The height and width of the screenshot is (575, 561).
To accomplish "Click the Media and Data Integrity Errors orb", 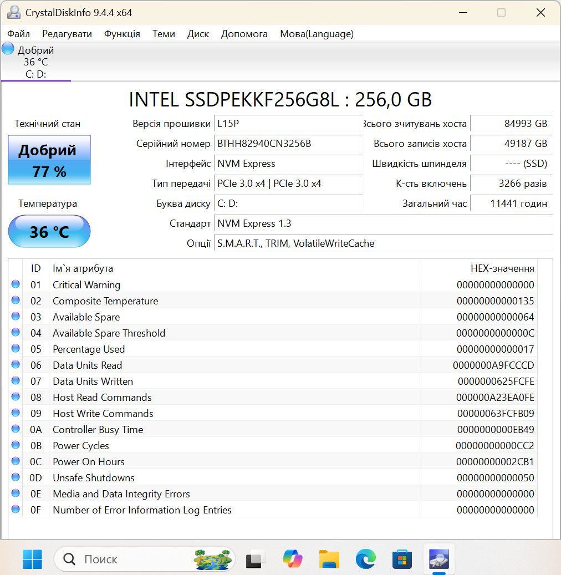I will point(16,493).
